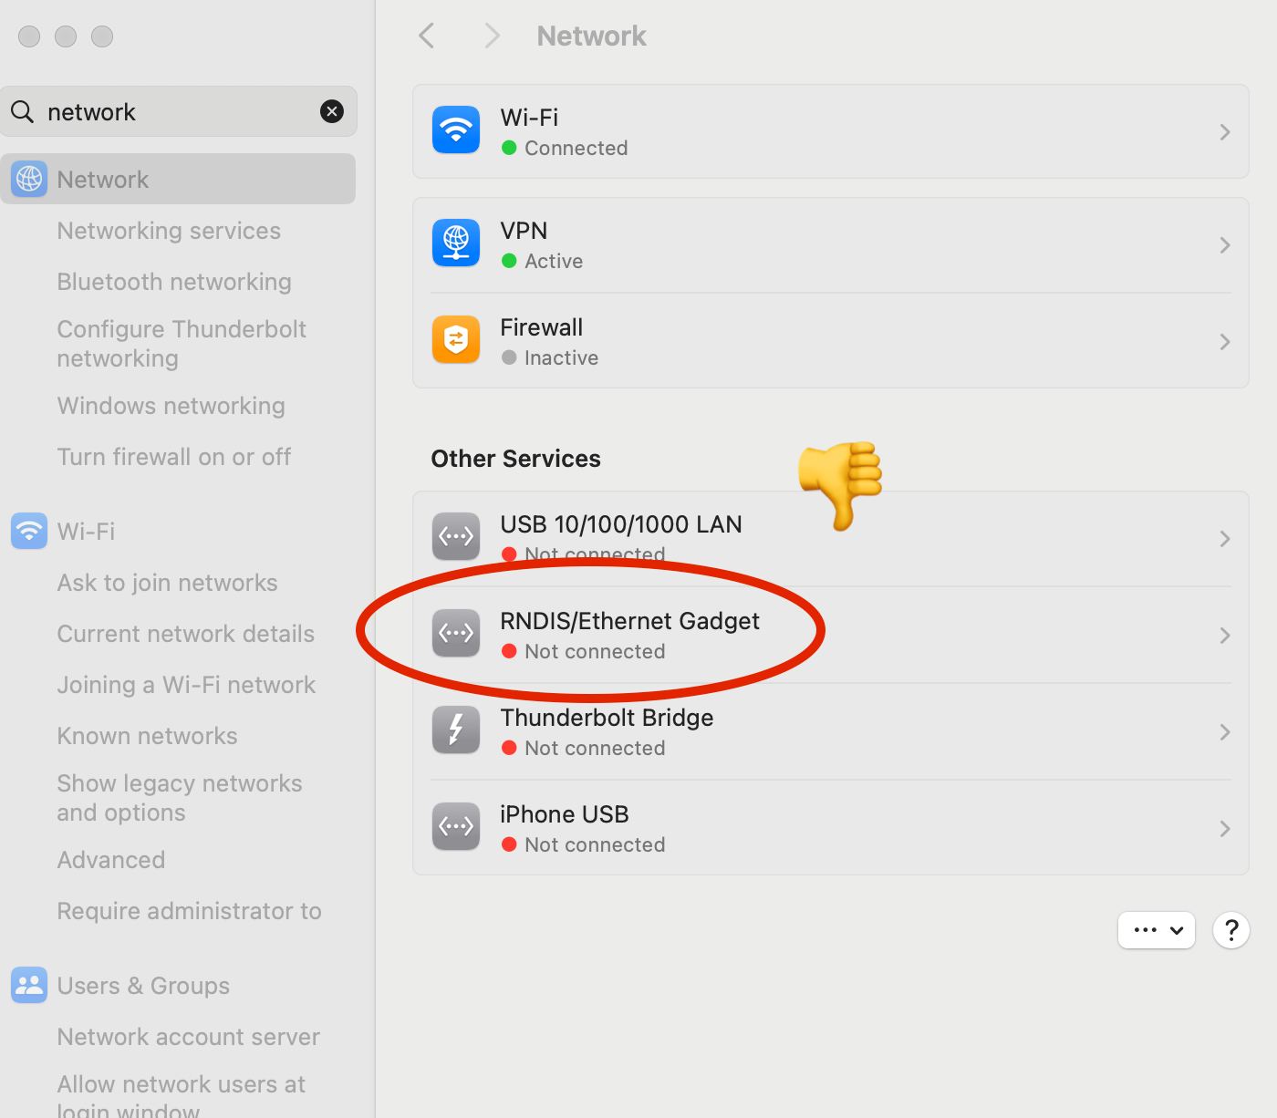Open Bluetooth networking from sidebar
This screenshot has width=1277, height=1118.
click(x=173, y=281)
